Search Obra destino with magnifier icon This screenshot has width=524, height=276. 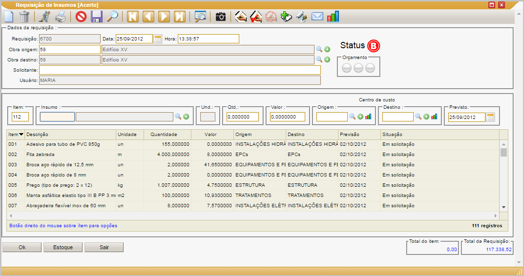point(319,59)
